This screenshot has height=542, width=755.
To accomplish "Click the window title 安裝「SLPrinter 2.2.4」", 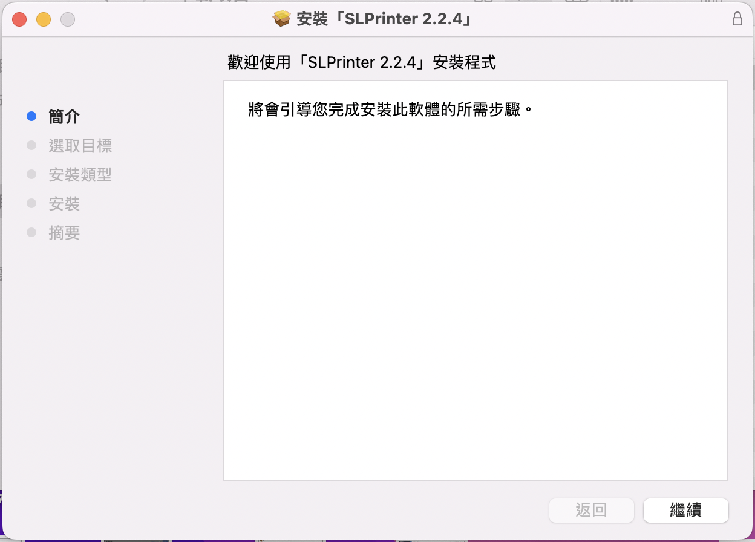I will pyautogui.click(x=384, y=19).
